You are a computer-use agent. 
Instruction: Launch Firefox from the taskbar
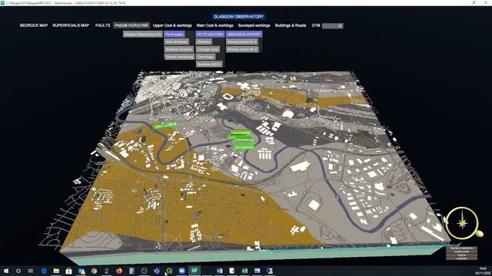tap(119, 271)
